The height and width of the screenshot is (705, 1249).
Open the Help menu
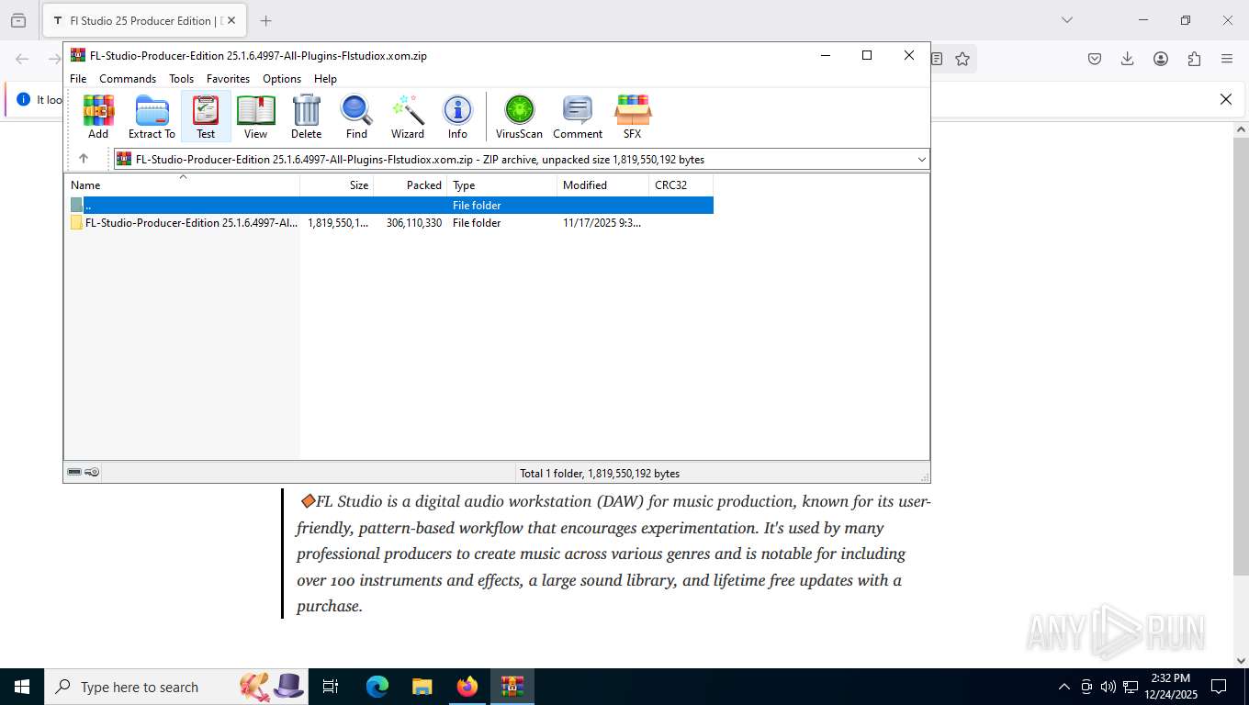[325, 79]
